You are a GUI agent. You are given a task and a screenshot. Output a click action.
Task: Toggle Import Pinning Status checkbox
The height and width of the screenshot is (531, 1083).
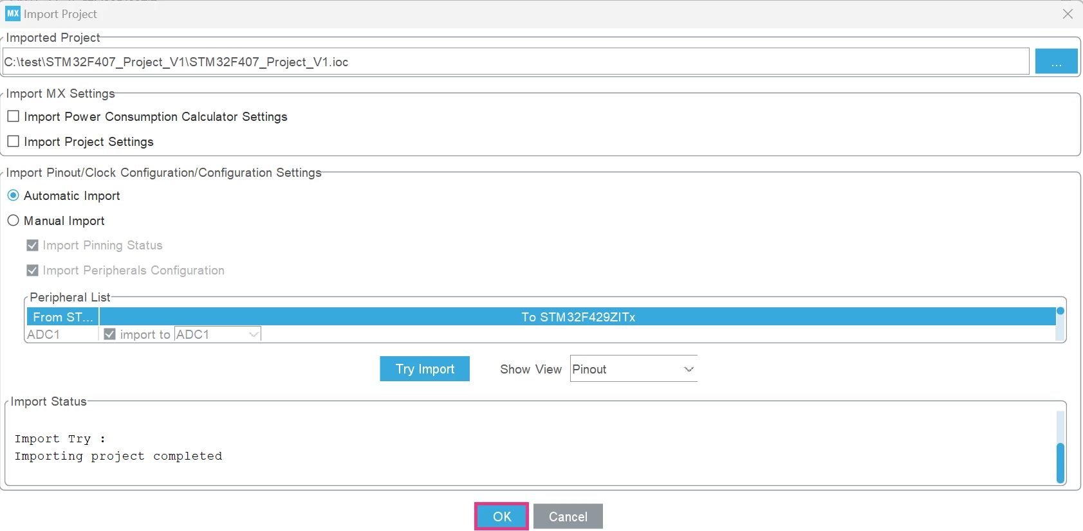32,246
